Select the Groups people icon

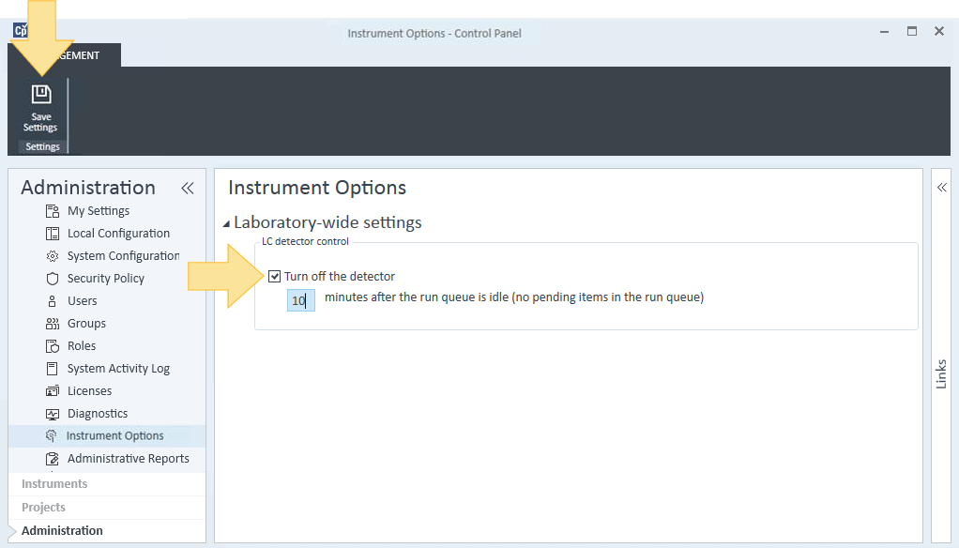coord(53,324)
